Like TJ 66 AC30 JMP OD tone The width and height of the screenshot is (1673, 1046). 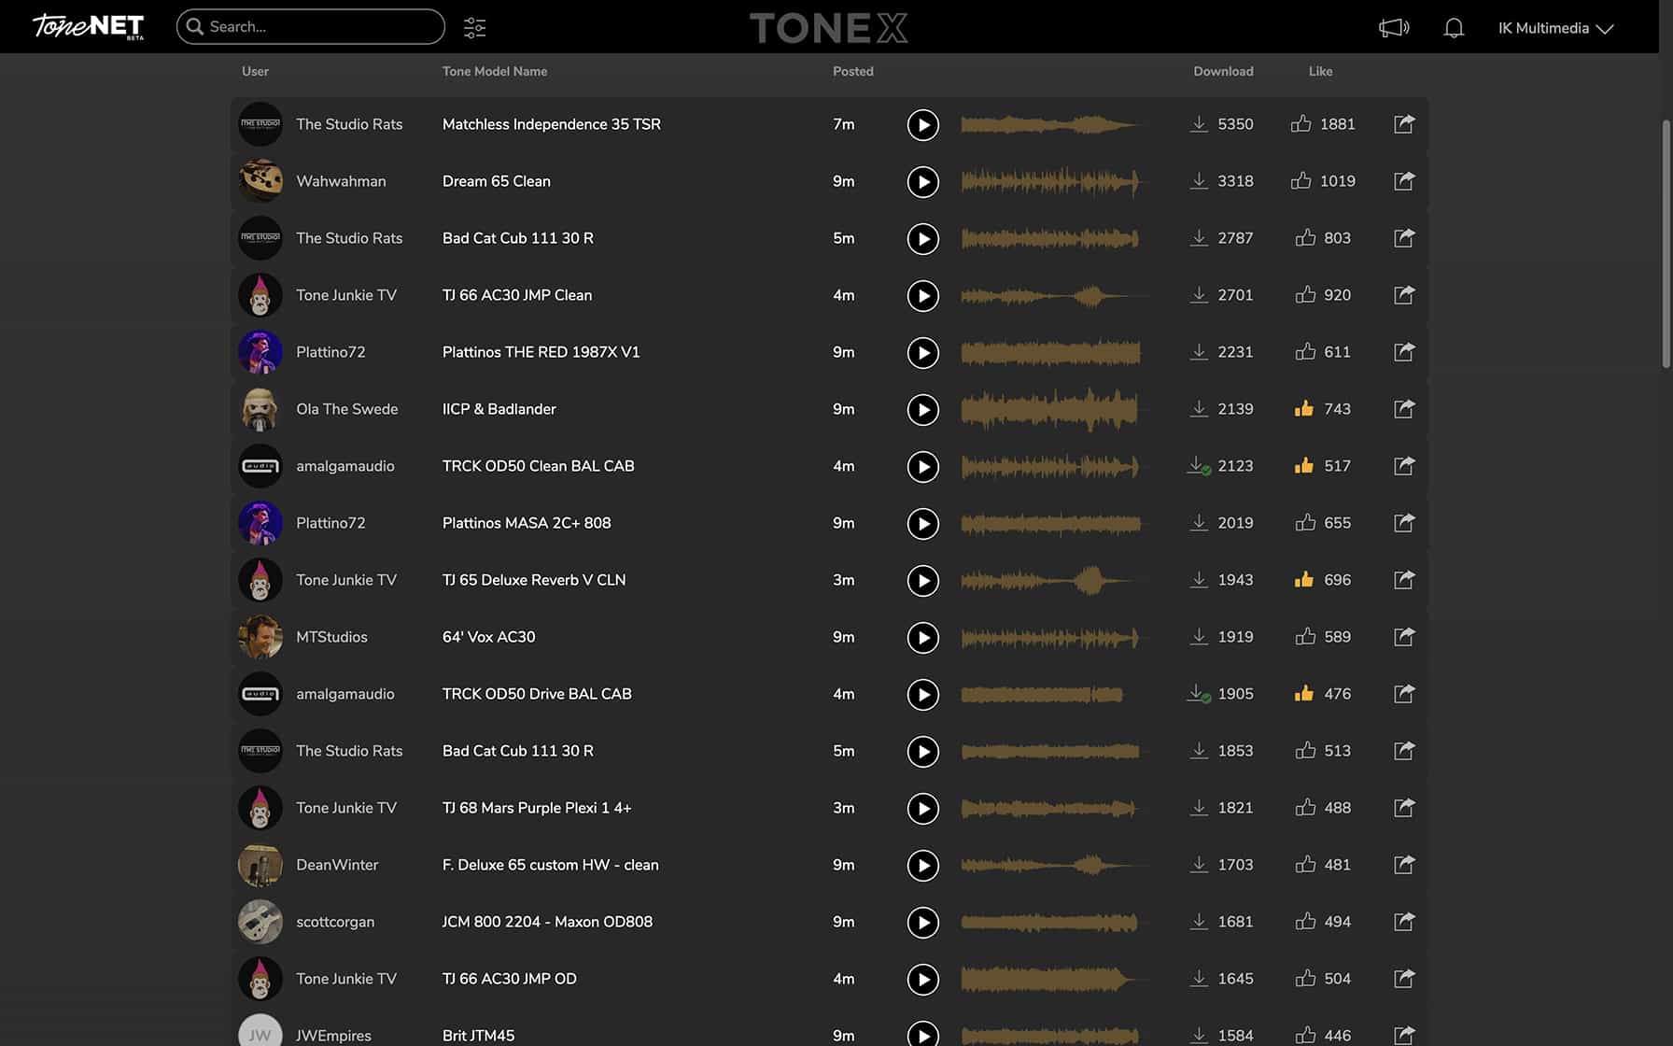tap(1305, 978)
